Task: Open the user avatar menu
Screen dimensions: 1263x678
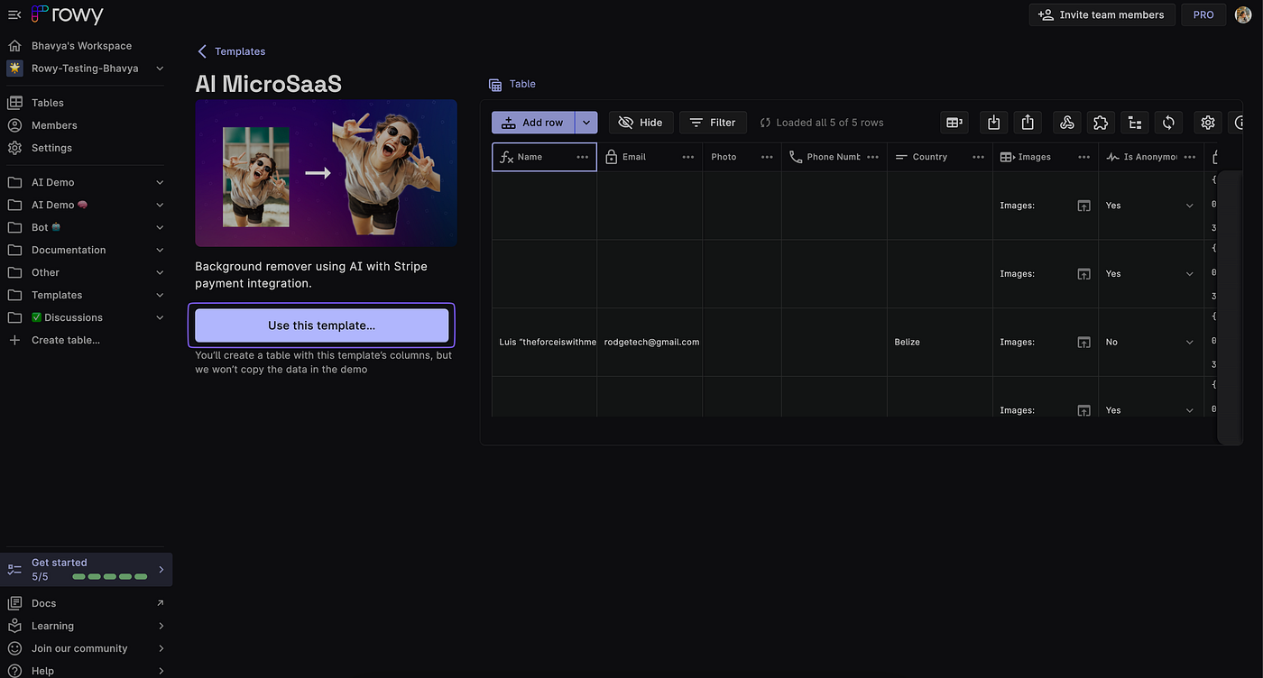Action: pos(1243,14)
